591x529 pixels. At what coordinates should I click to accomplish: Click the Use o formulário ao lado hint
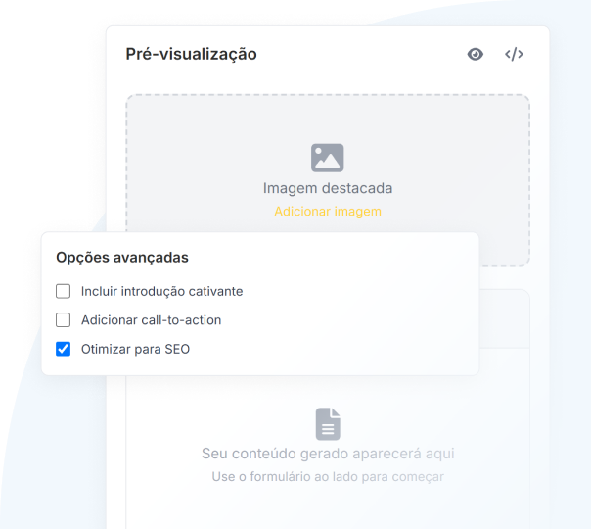click(x=328, y=476)
